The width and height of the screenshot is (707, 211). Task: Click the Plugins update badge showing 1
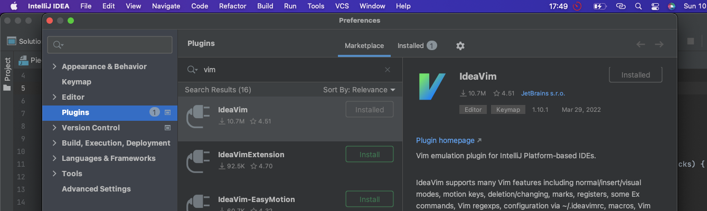point(154,112)
